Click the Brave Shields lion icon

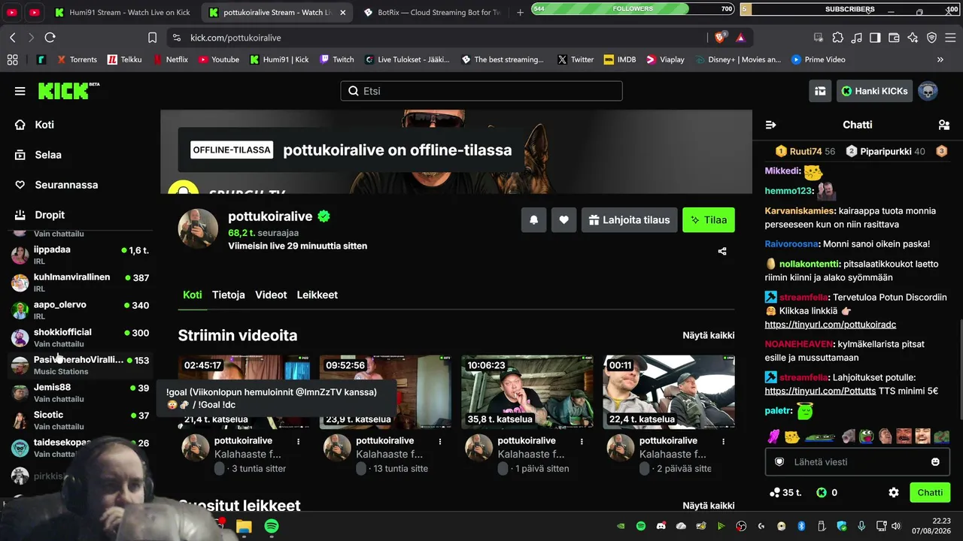click(720, 38)
